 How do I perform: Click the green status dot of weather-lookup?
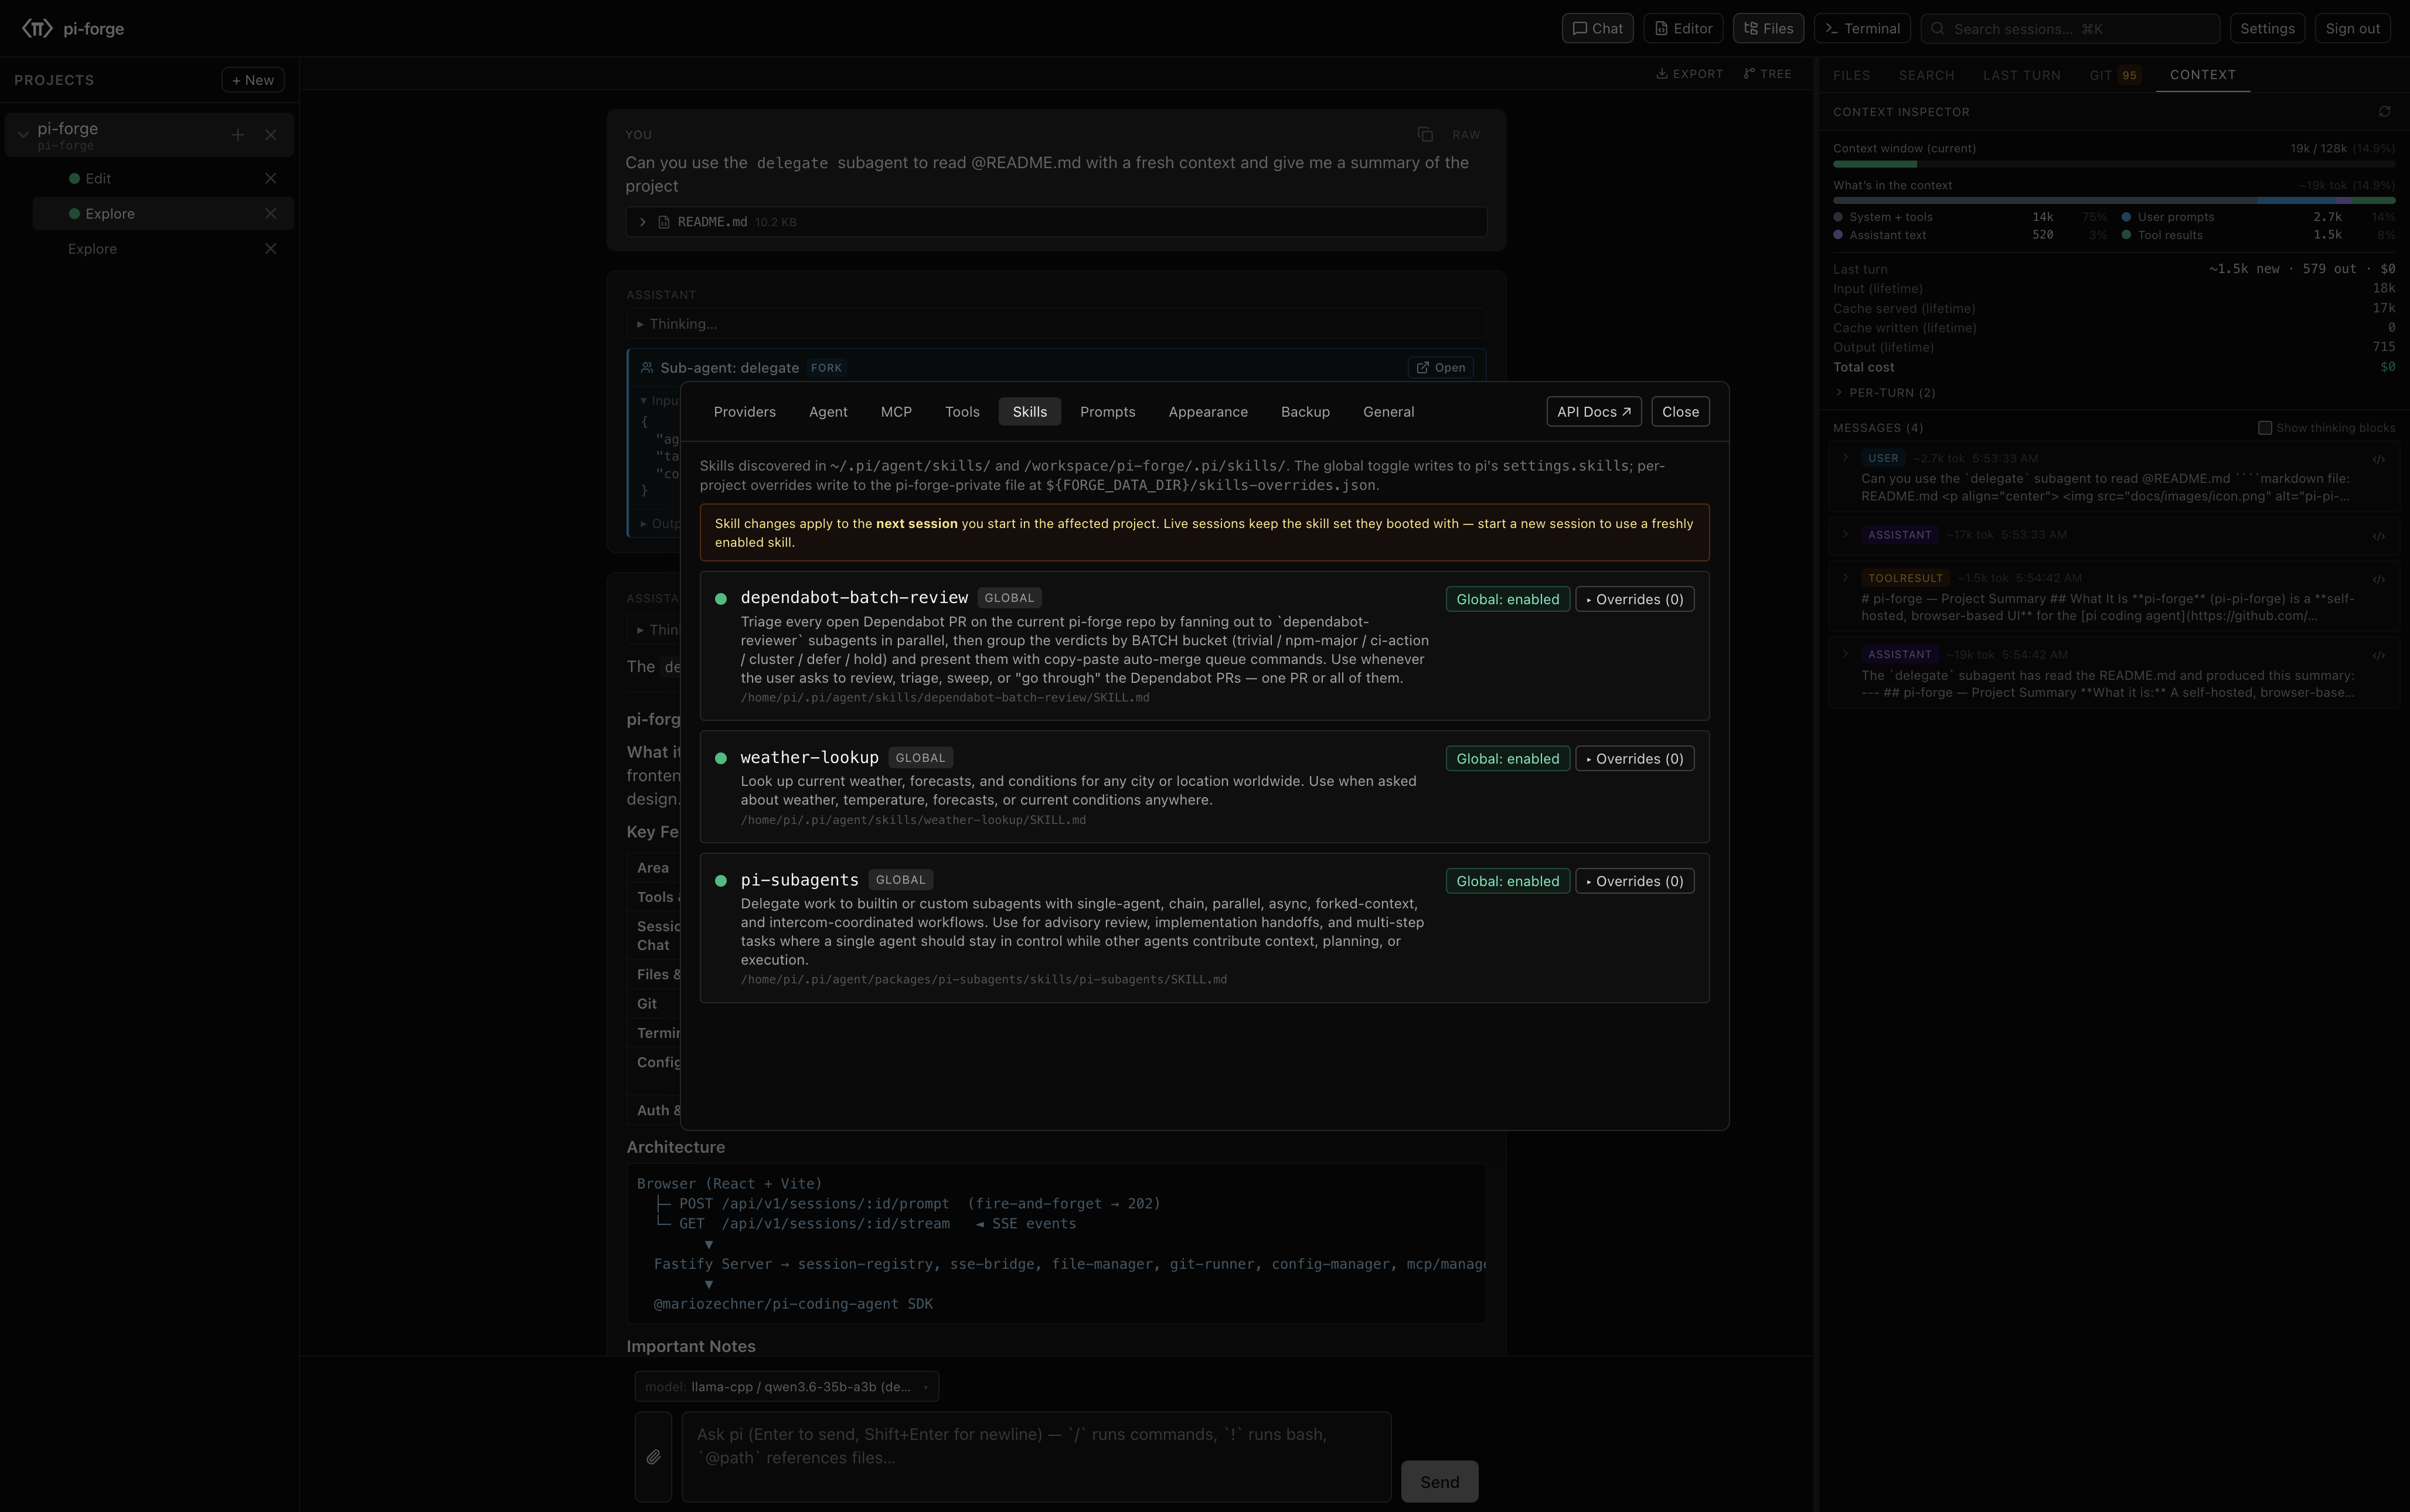coord(721,759)
